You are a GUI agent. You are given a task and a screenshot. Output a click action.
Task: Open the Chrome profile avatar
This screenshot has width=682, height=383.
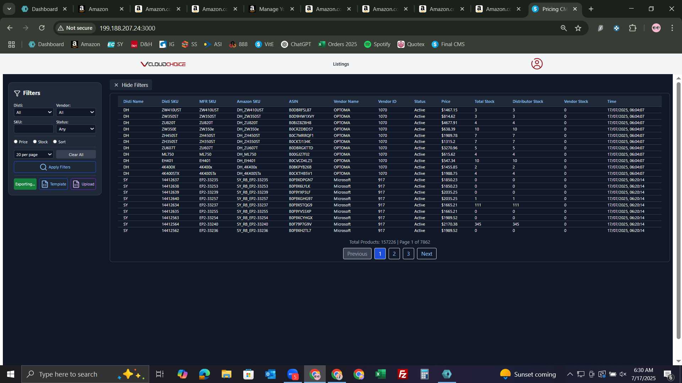pos(656,28)
